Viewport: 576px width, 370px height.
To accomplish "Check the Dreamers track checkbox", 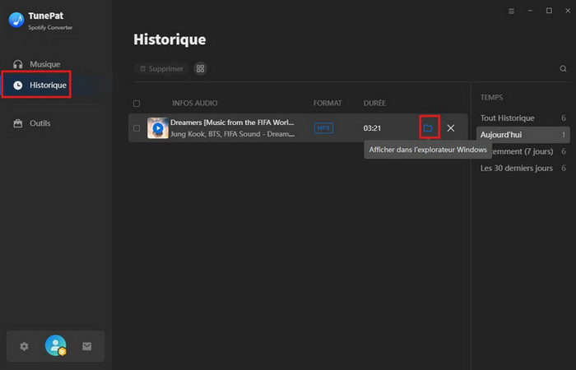I will [137, 128].
